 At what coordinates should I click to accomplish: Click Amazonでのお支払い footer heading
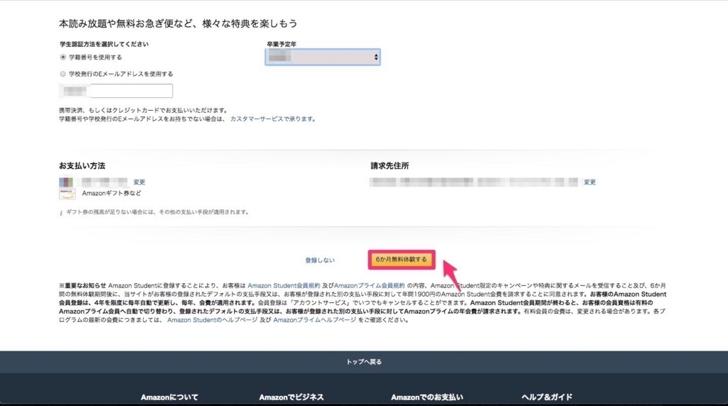(x=427, y=397)
